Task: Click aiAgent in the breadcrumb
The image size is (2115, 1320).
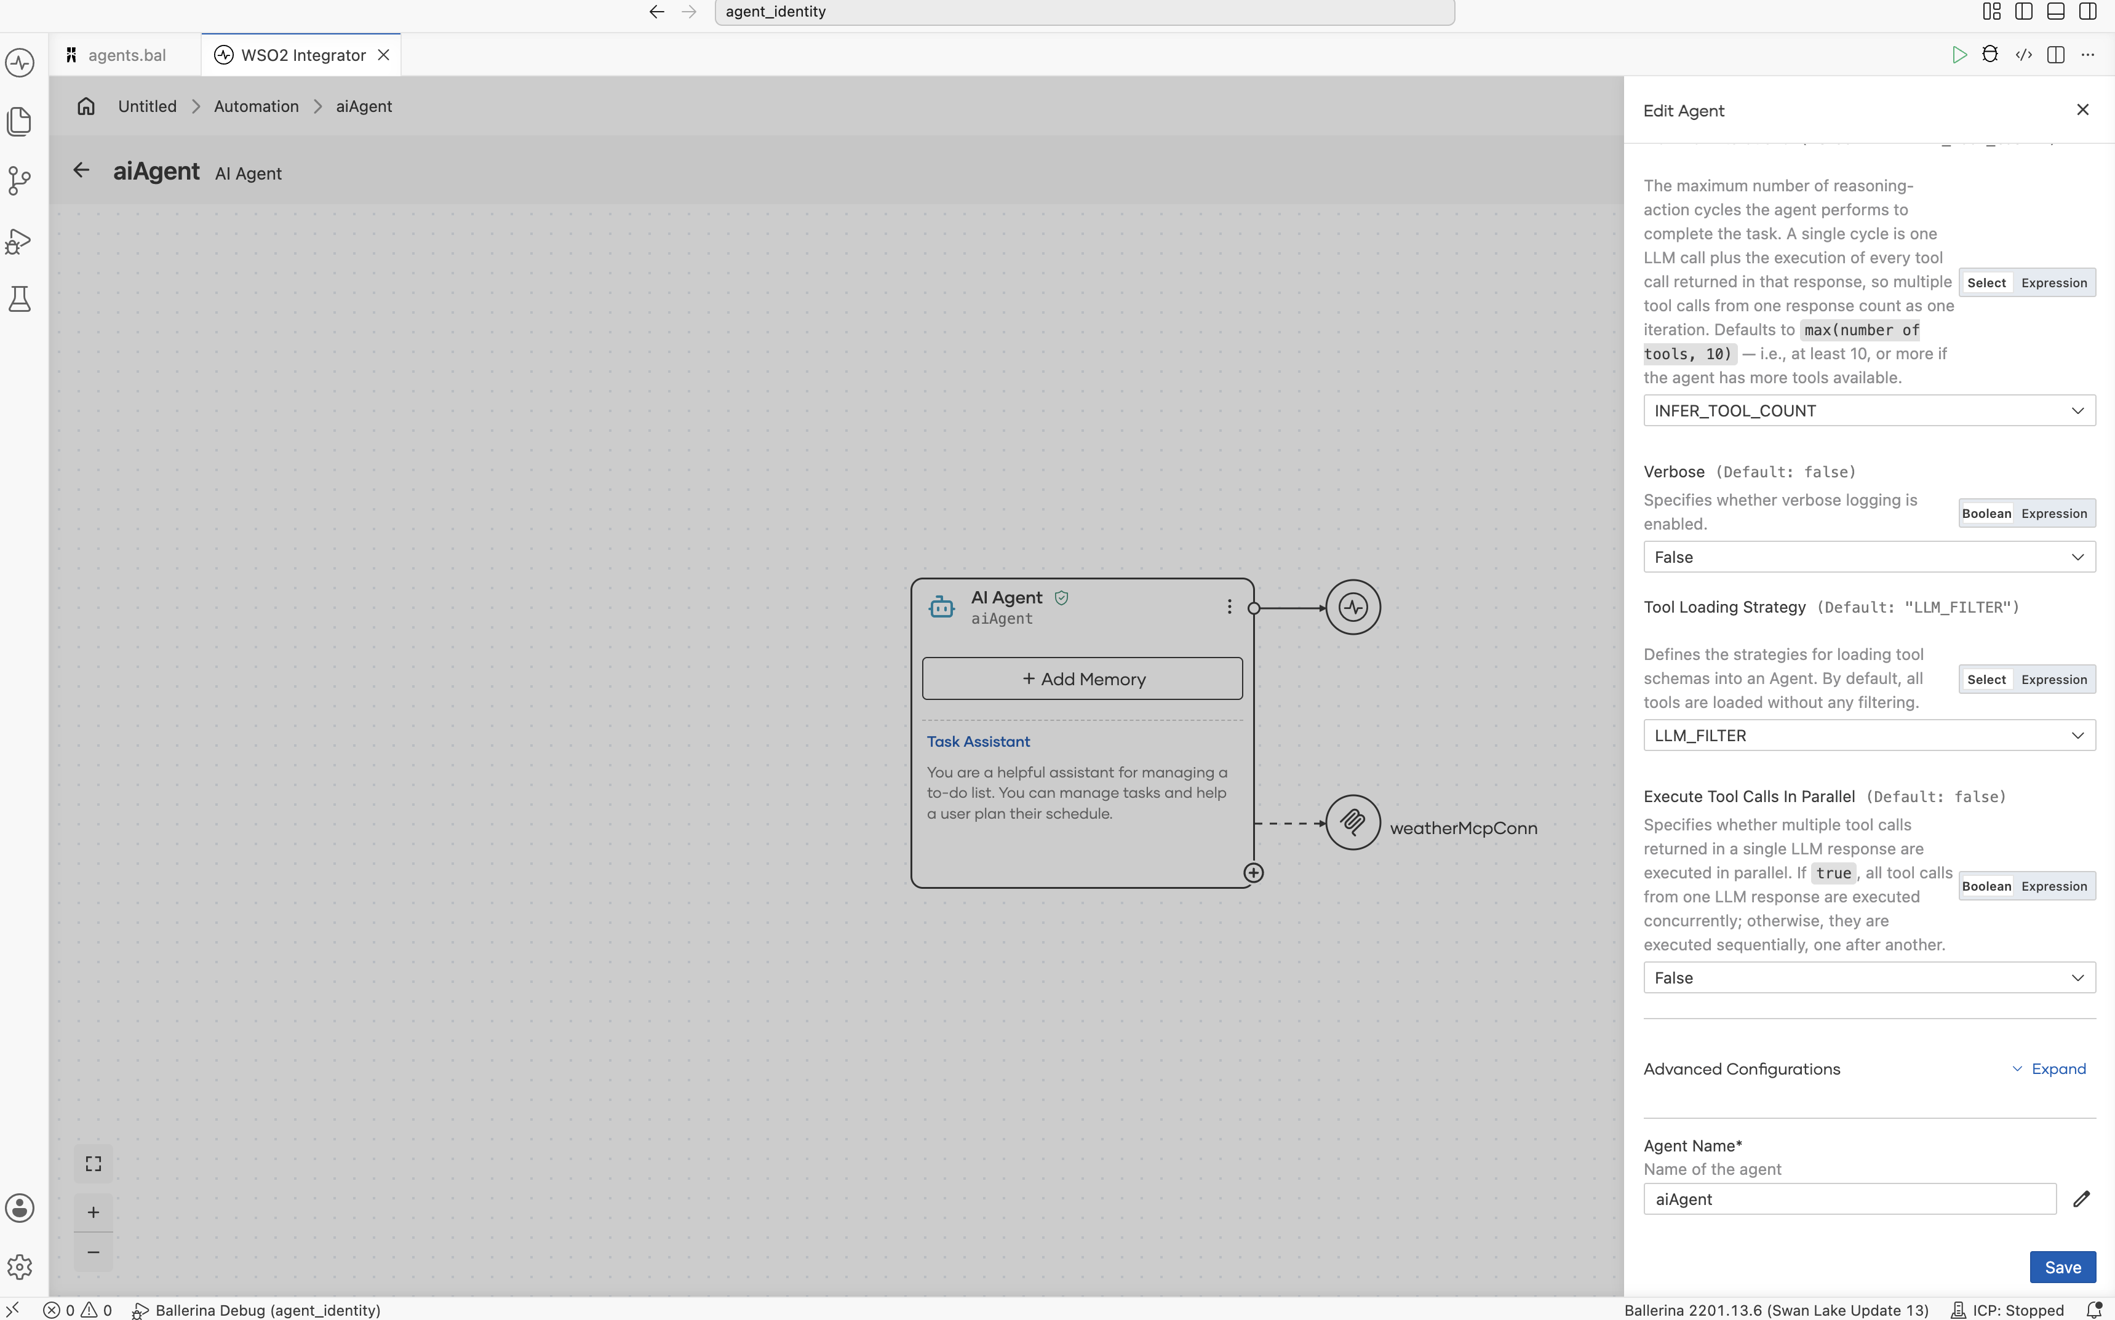Action: (x=363, y=106)
